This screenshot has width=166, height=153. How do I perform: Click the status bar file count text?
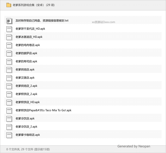point(28,149)
